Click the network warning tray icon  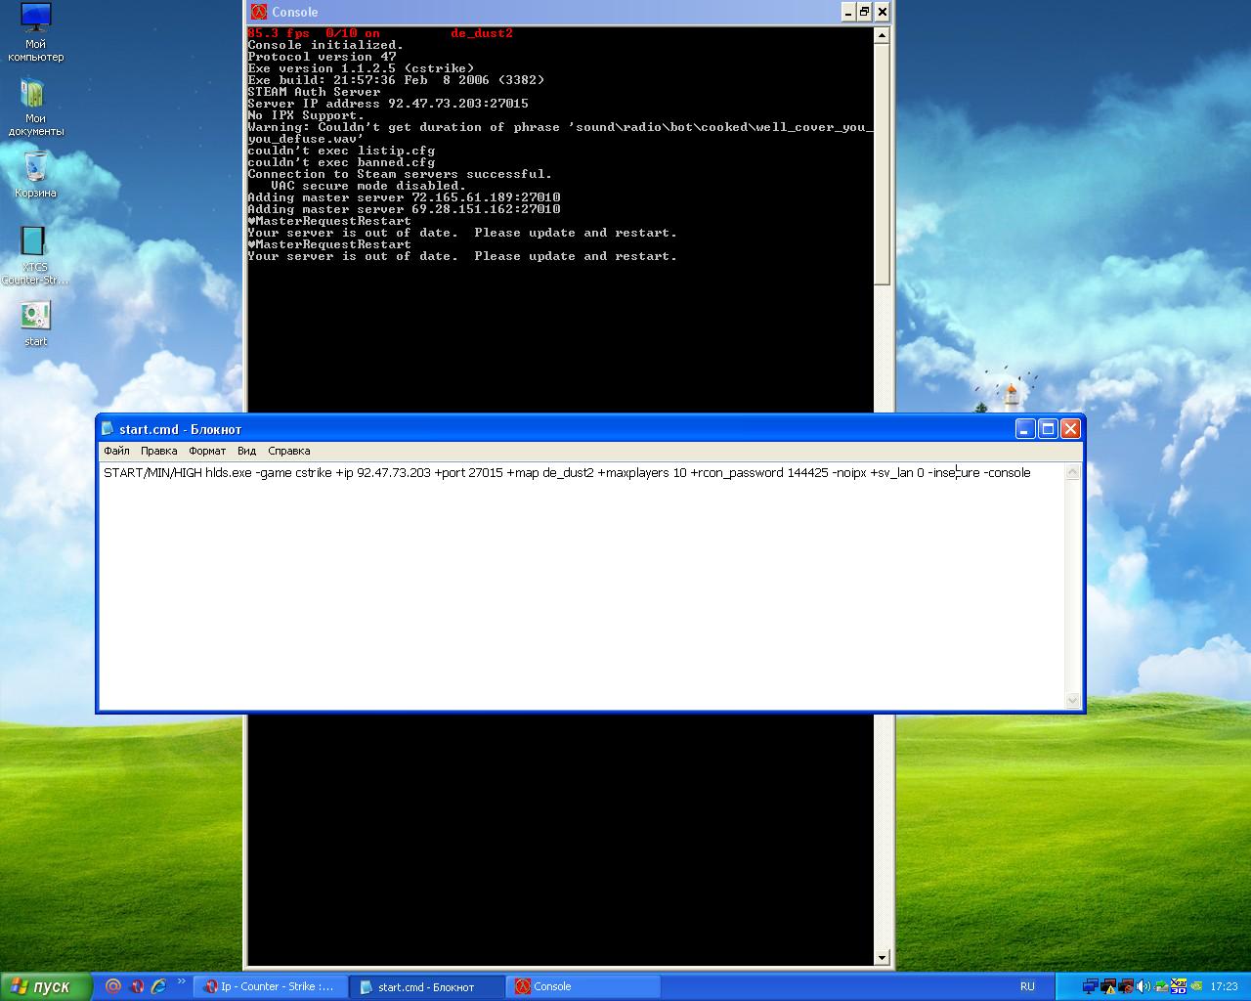point(1108,986)
